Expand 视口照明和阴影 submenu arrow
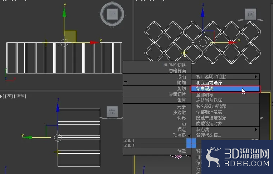 256,77
